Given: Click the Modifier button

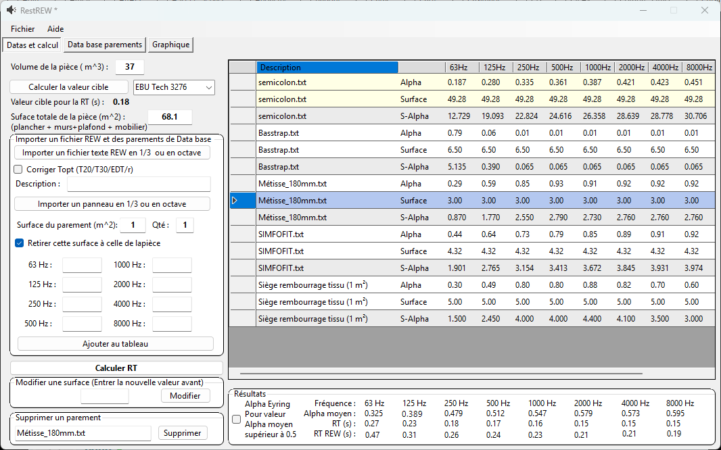Looking at the screenshot, I should (185, 396).
